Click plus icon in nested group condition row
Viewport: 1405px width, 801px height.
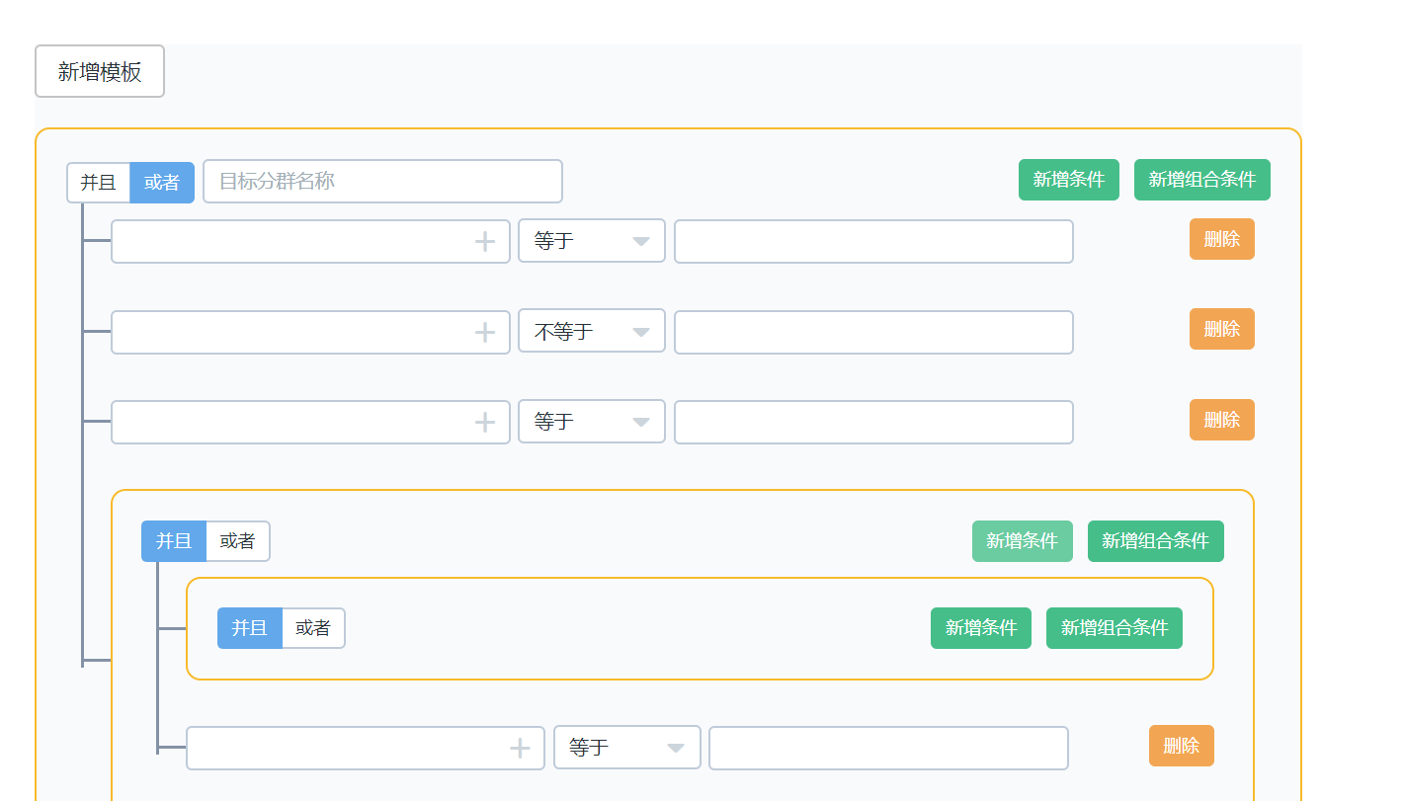520,749
